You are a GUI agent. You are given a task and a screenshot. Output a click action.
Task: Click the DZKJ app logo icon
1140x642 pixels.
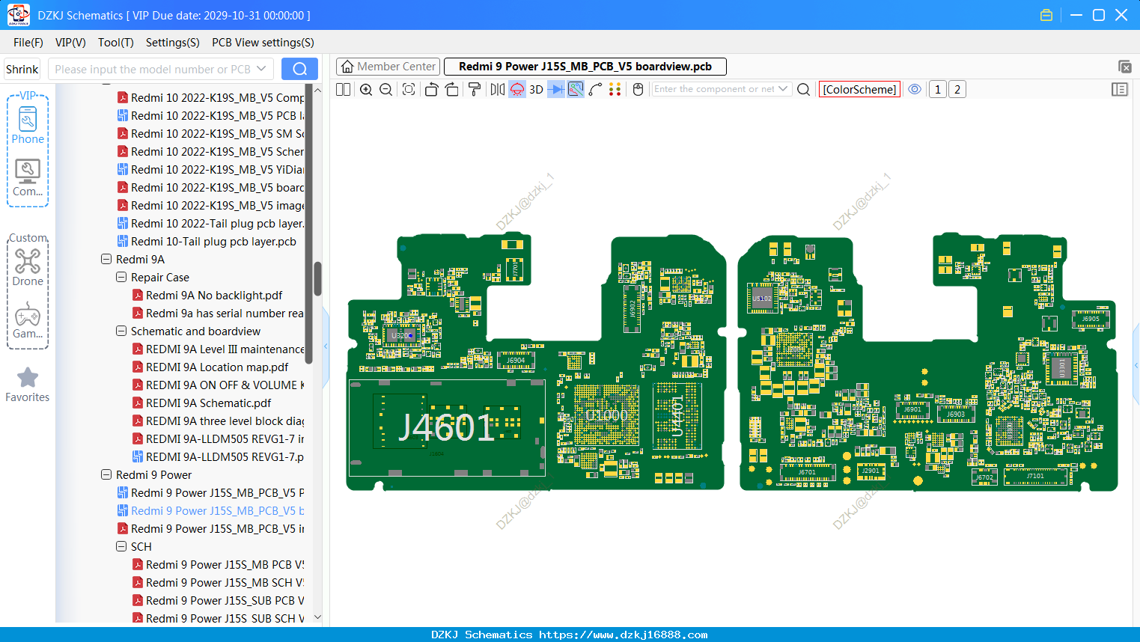(18, 14)
